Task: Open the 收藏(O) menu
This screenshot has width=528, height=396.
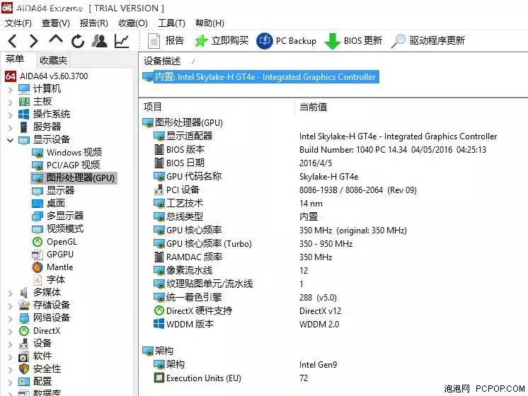Action: [132, 23]
